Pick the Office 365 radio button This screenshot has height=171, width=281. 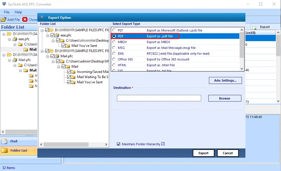(x=114, y=59)
